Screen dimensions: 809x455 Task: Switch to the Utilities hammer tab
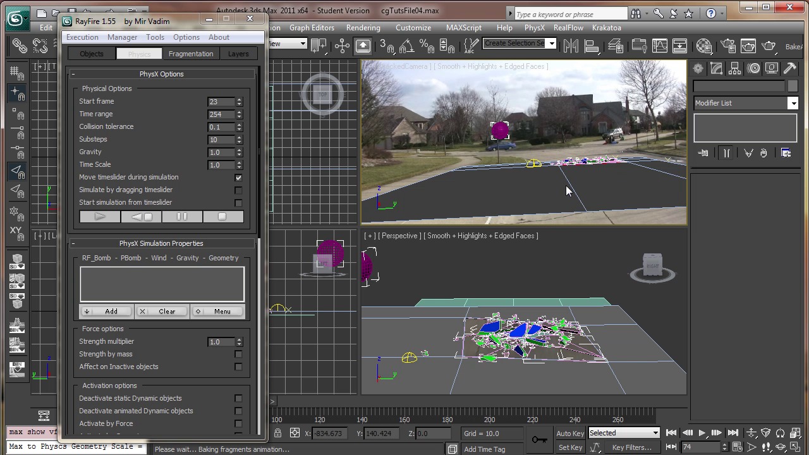(790, 68)
